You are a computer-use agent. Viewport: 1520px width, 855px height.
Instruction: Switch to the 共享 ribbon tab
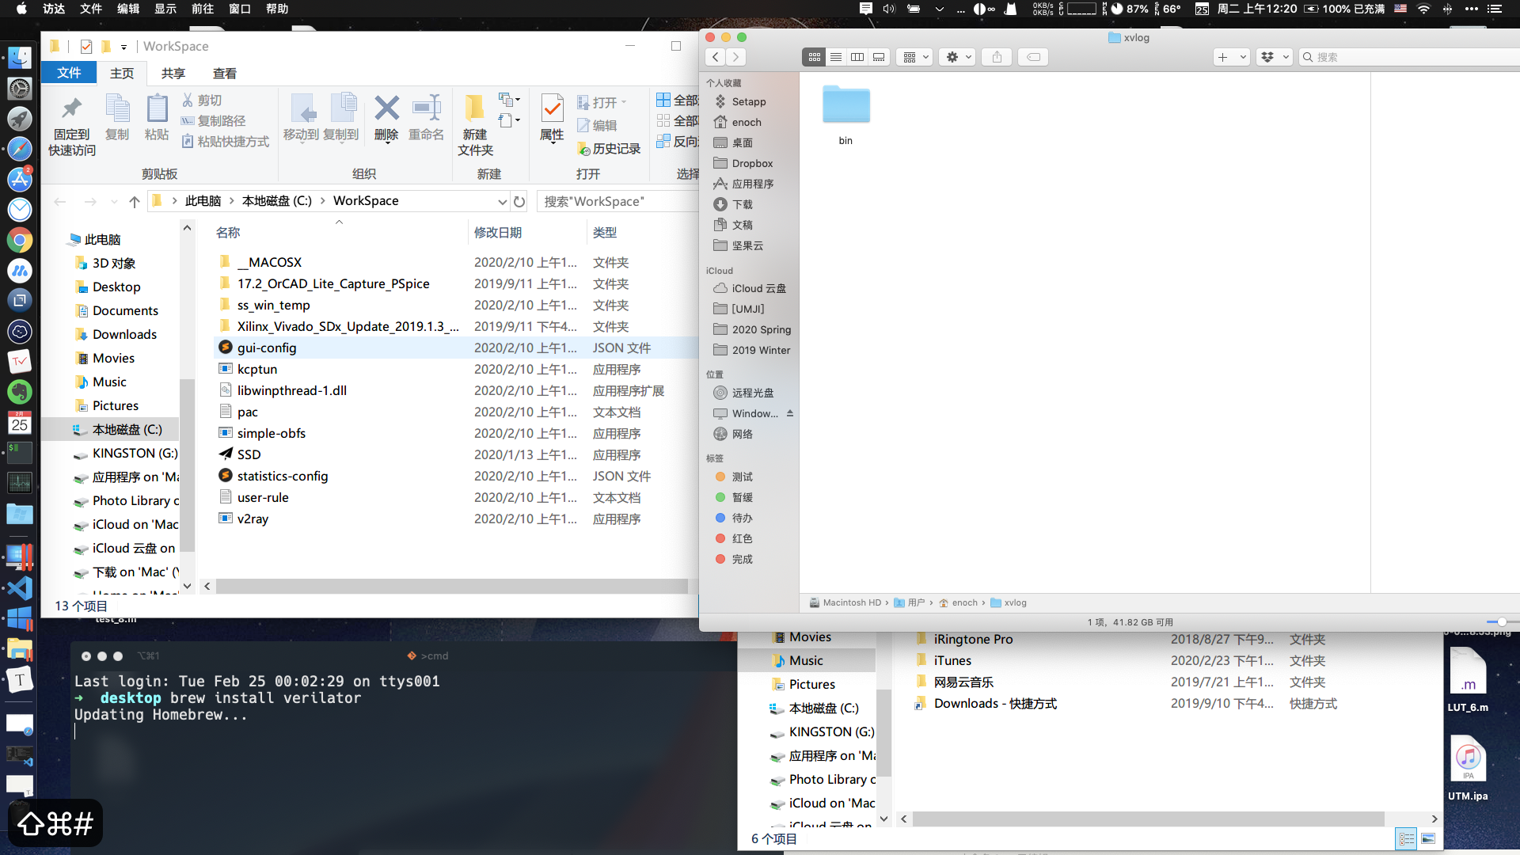[173, 72]
